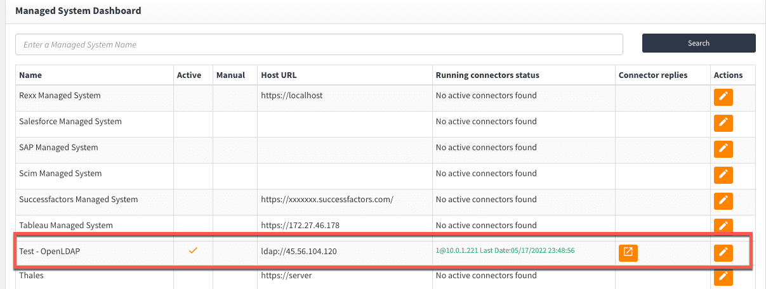Click the Name column header
766x289 pixels.
[30, 75]
